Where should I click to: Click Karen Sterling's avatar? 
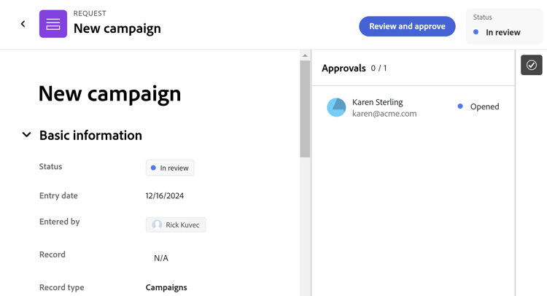(336, 107)
